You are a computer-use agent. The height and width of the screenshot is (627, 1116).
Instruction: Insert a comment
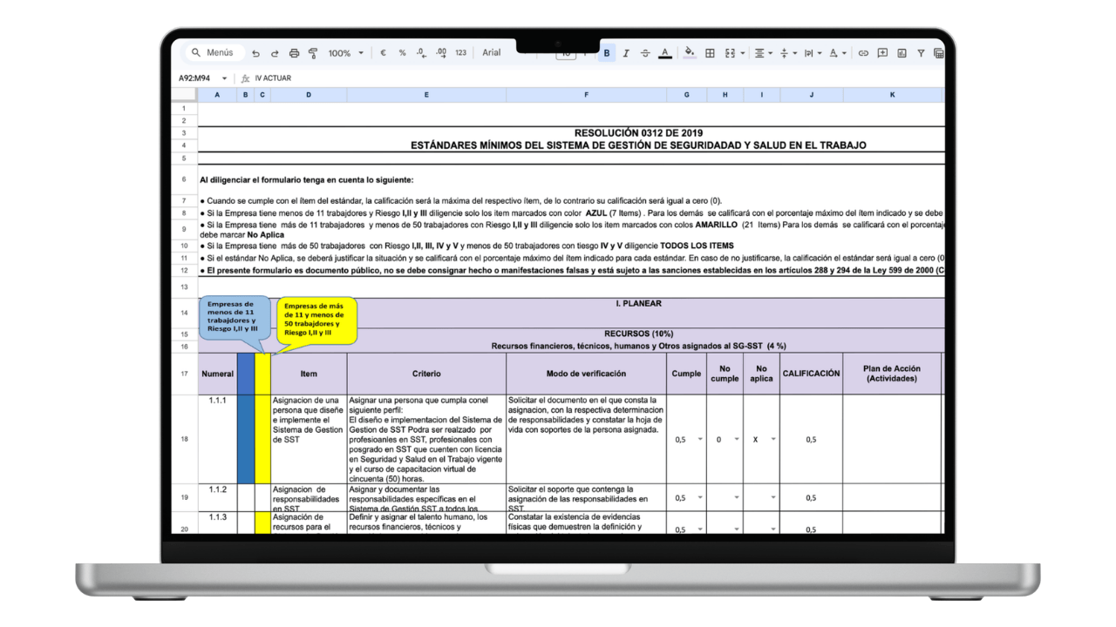(x=883, y=52)
